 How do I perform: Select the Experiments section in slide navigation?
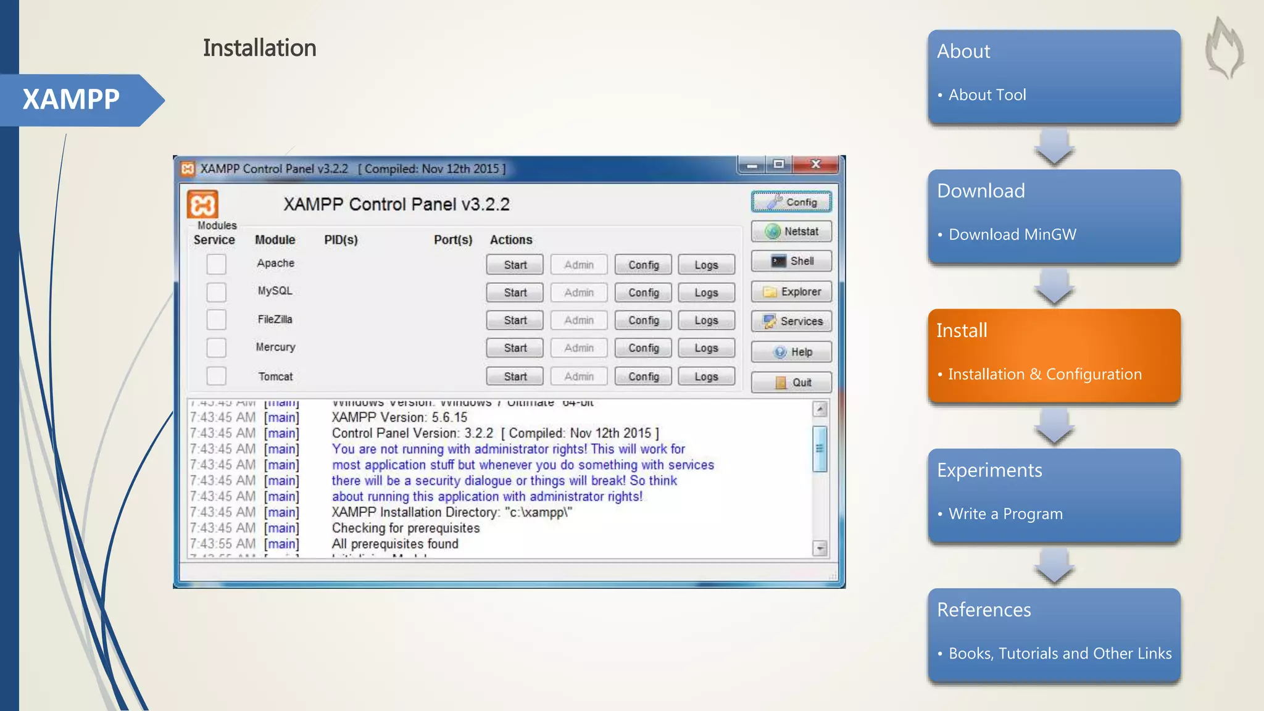tap(1054, 496)
